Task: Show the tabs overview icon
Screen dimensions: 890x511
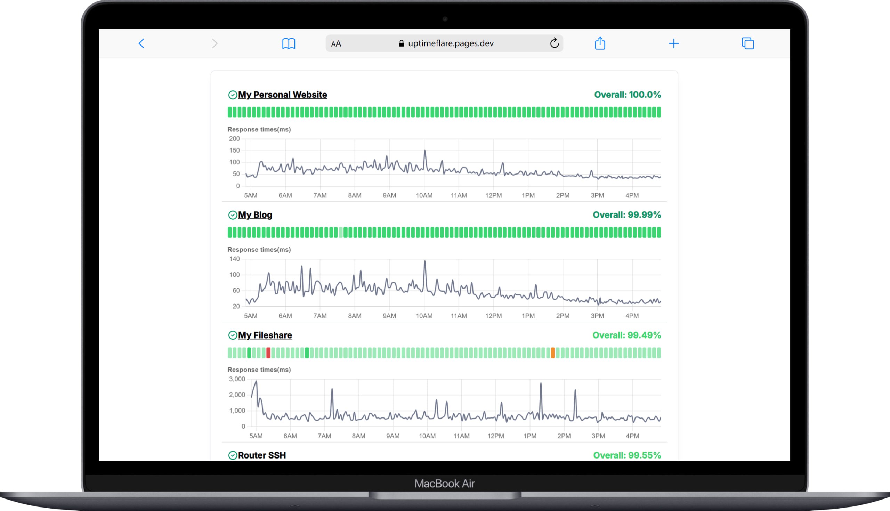Action: click(x=747, y=43)
